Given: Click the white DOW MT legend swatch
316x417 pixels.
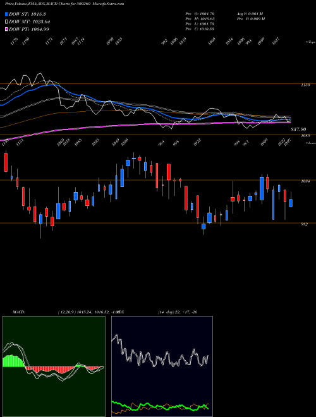Looking at the screenshot, I should tap(6, 21).
